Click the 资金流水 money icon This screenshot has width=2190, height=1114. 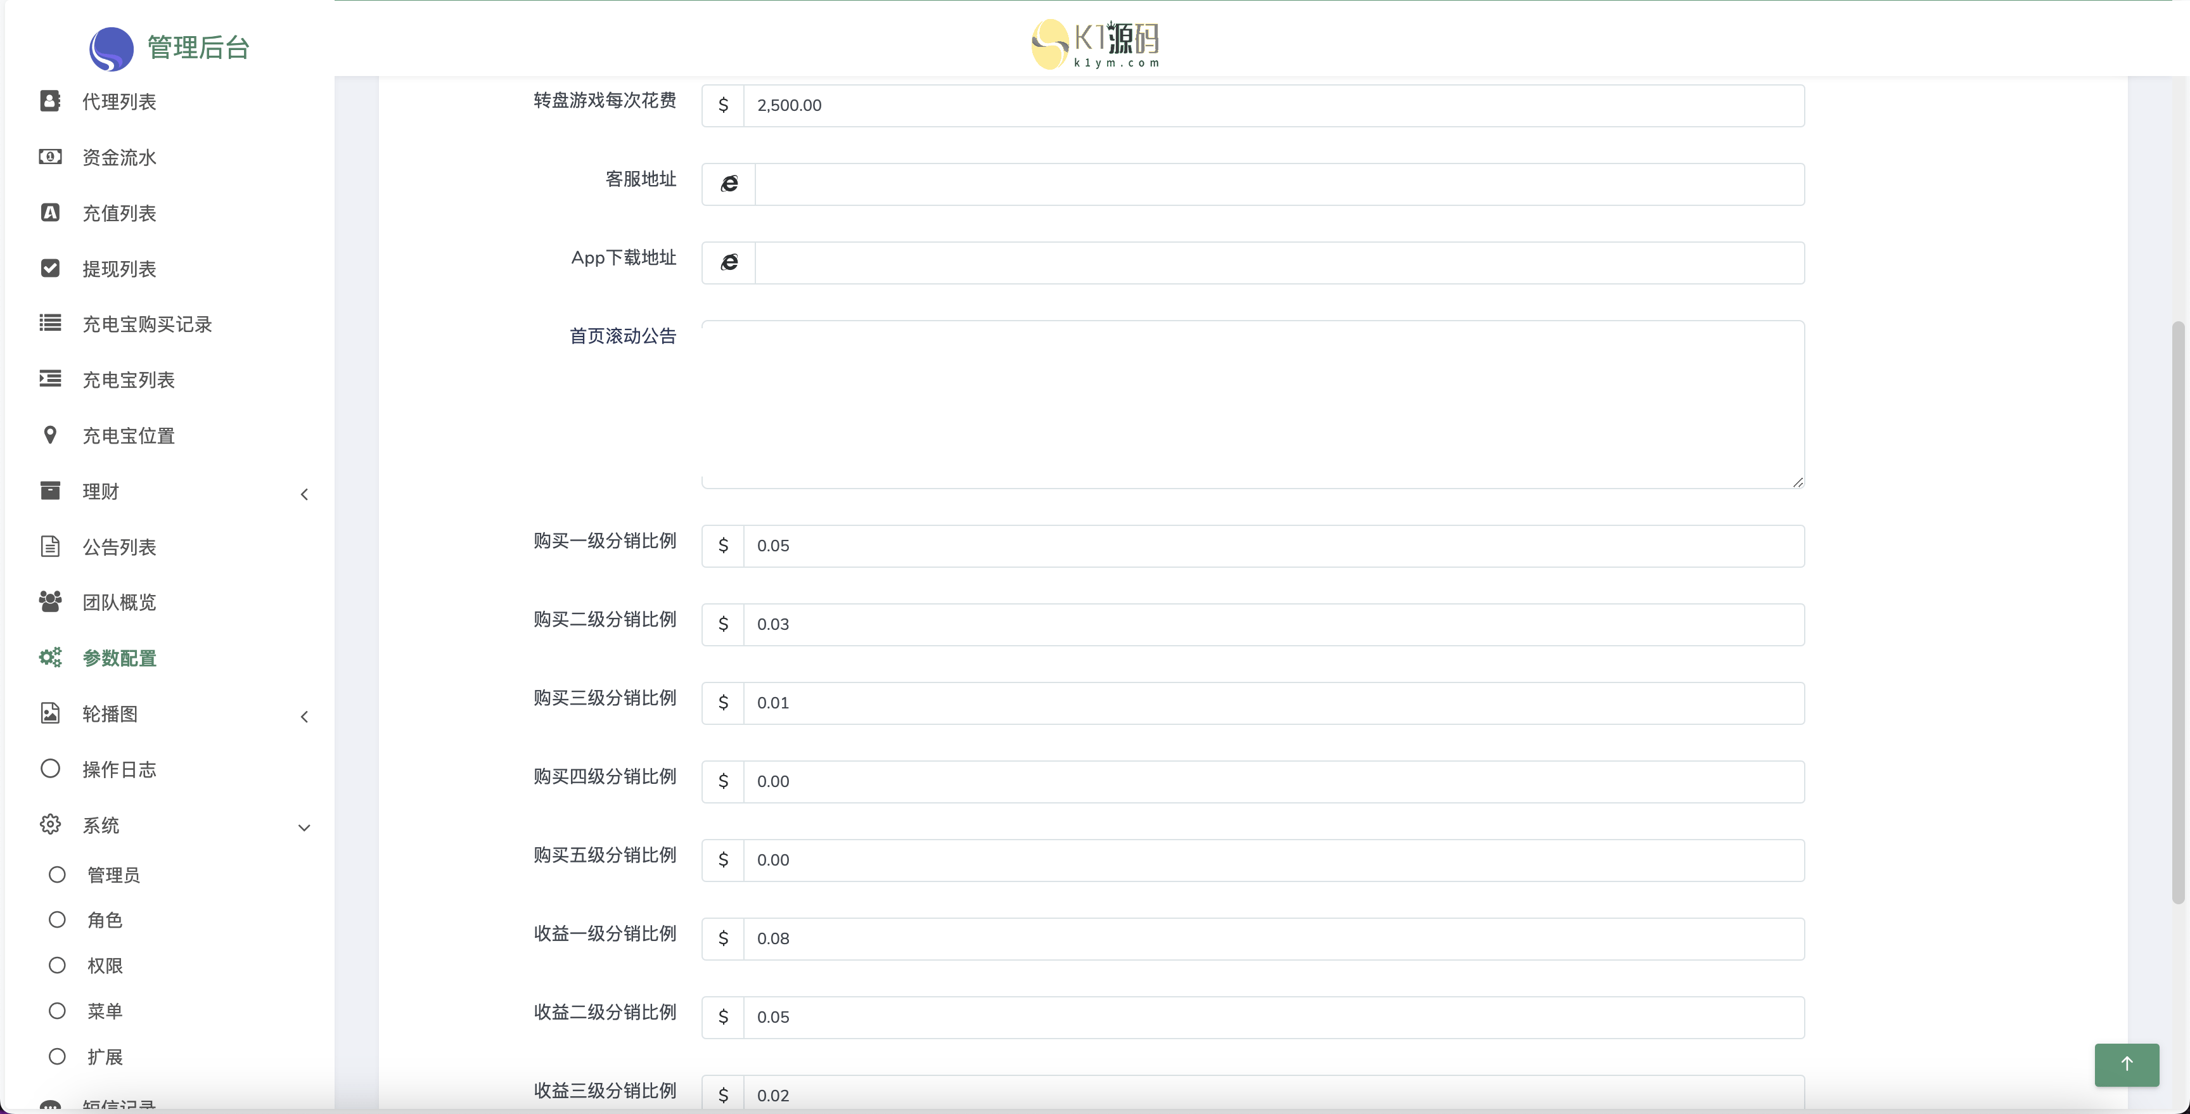(x=50, y=157)
